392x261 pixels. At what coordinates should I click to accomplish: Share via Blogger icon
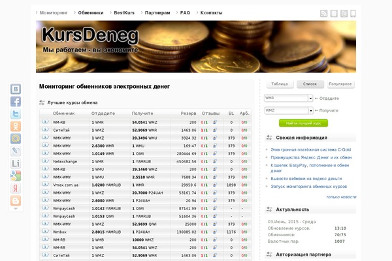click(16, 200)
